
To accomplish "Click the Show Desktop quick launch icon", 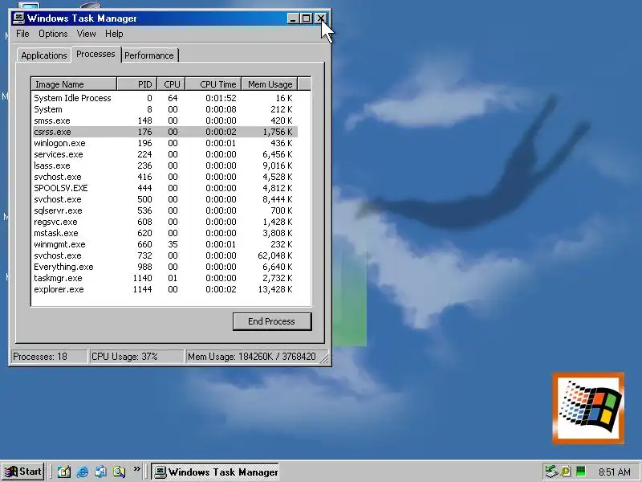I will click(64, 472).
